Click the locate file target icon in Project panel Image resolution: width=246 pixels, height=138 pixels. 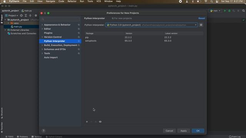point(22,15)
